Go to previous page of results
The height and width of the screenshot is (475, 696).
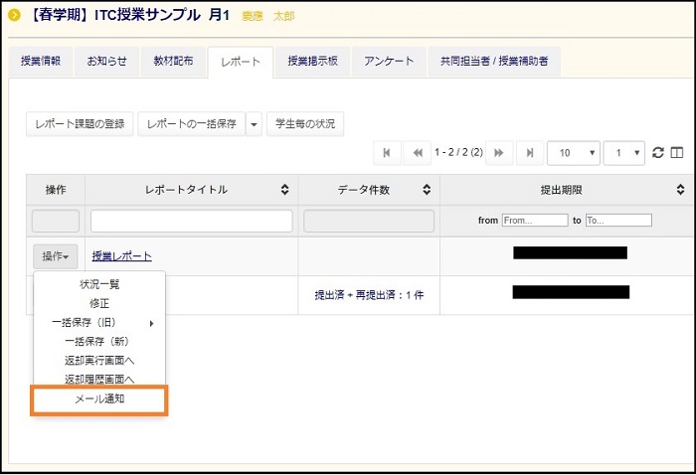pyautogui.click(x=418, y=153)
